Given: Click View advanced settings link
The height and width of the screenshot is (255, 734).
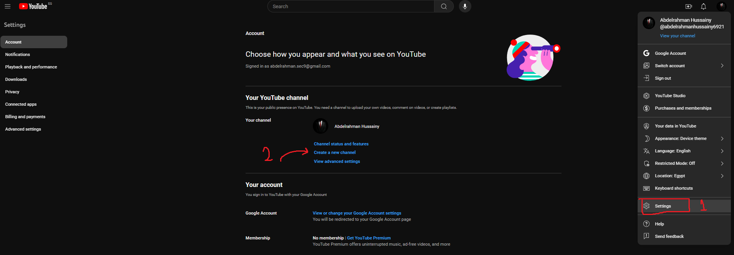Looking at the screenshot, I should coord(337,161).
